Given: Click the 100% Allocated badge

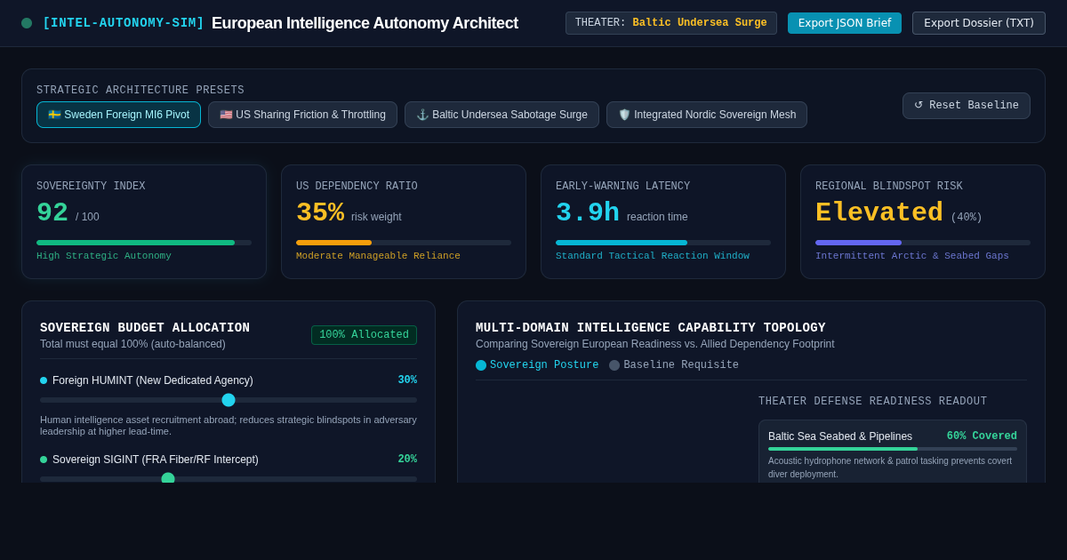Looking at the screenshot, I should 364,335.
